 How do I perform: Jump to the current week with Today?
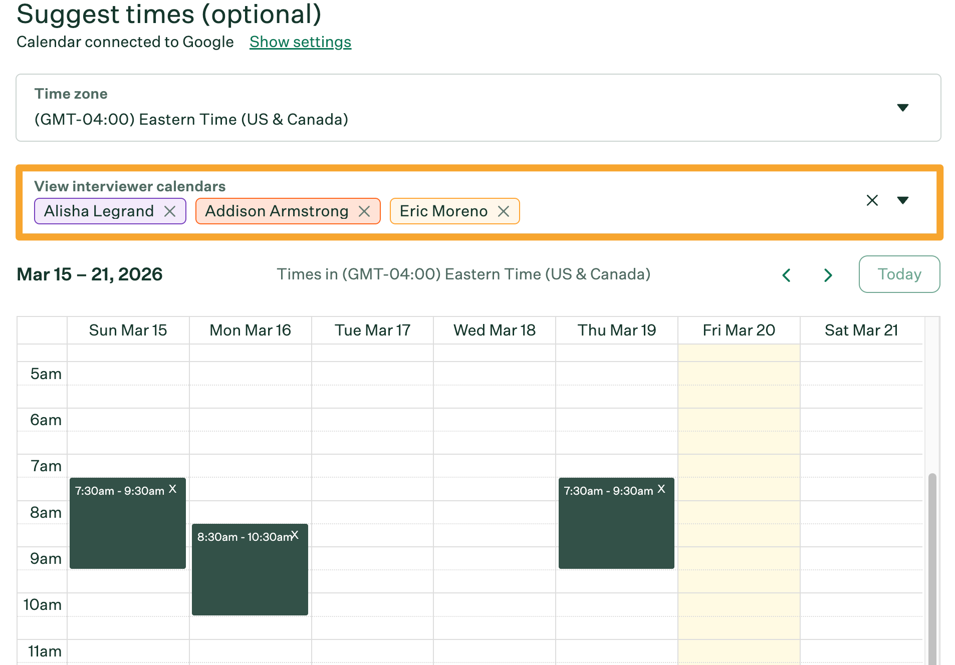[899, 274]
